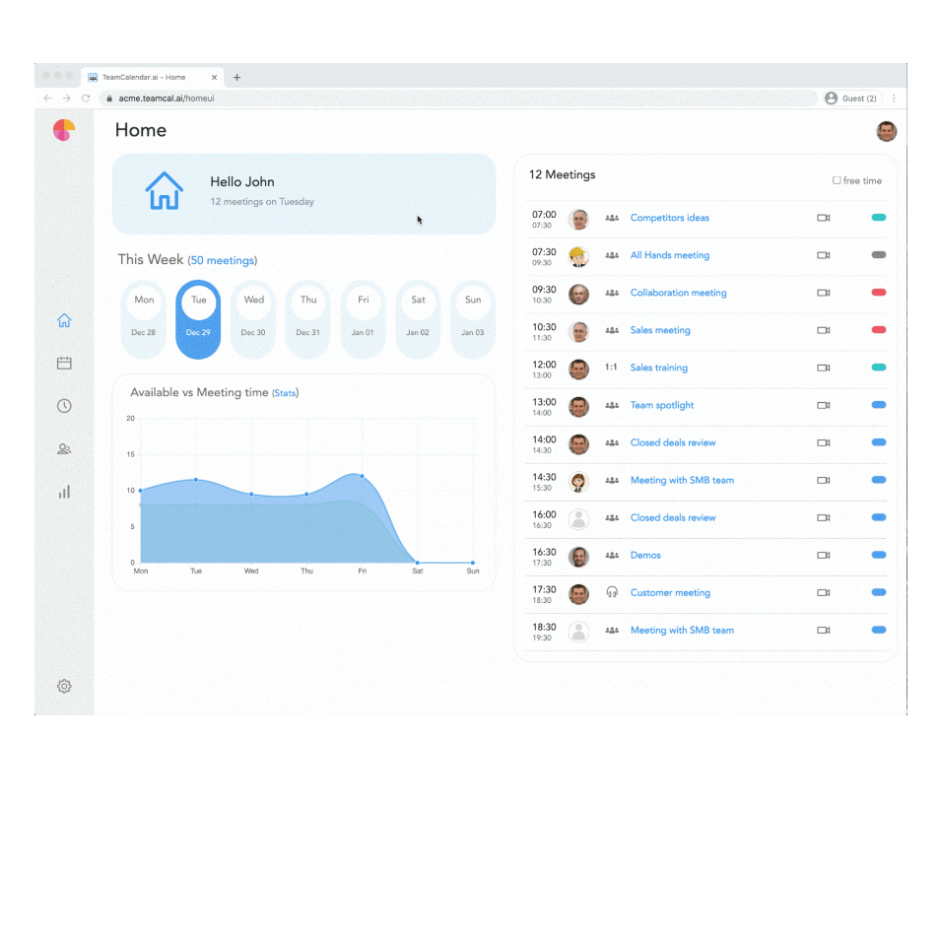Open the bar chart stats sidebar icon

[x=64, y=492]
